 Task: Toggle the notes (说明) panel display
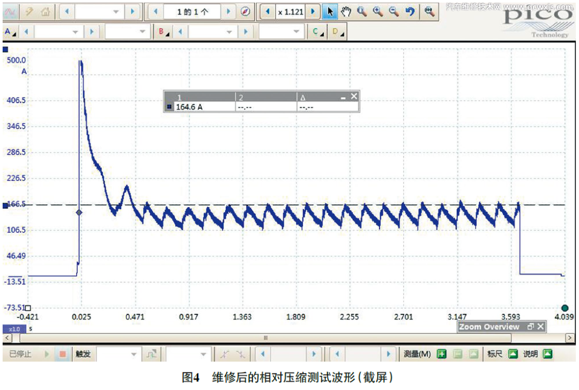tap(547, 354)
